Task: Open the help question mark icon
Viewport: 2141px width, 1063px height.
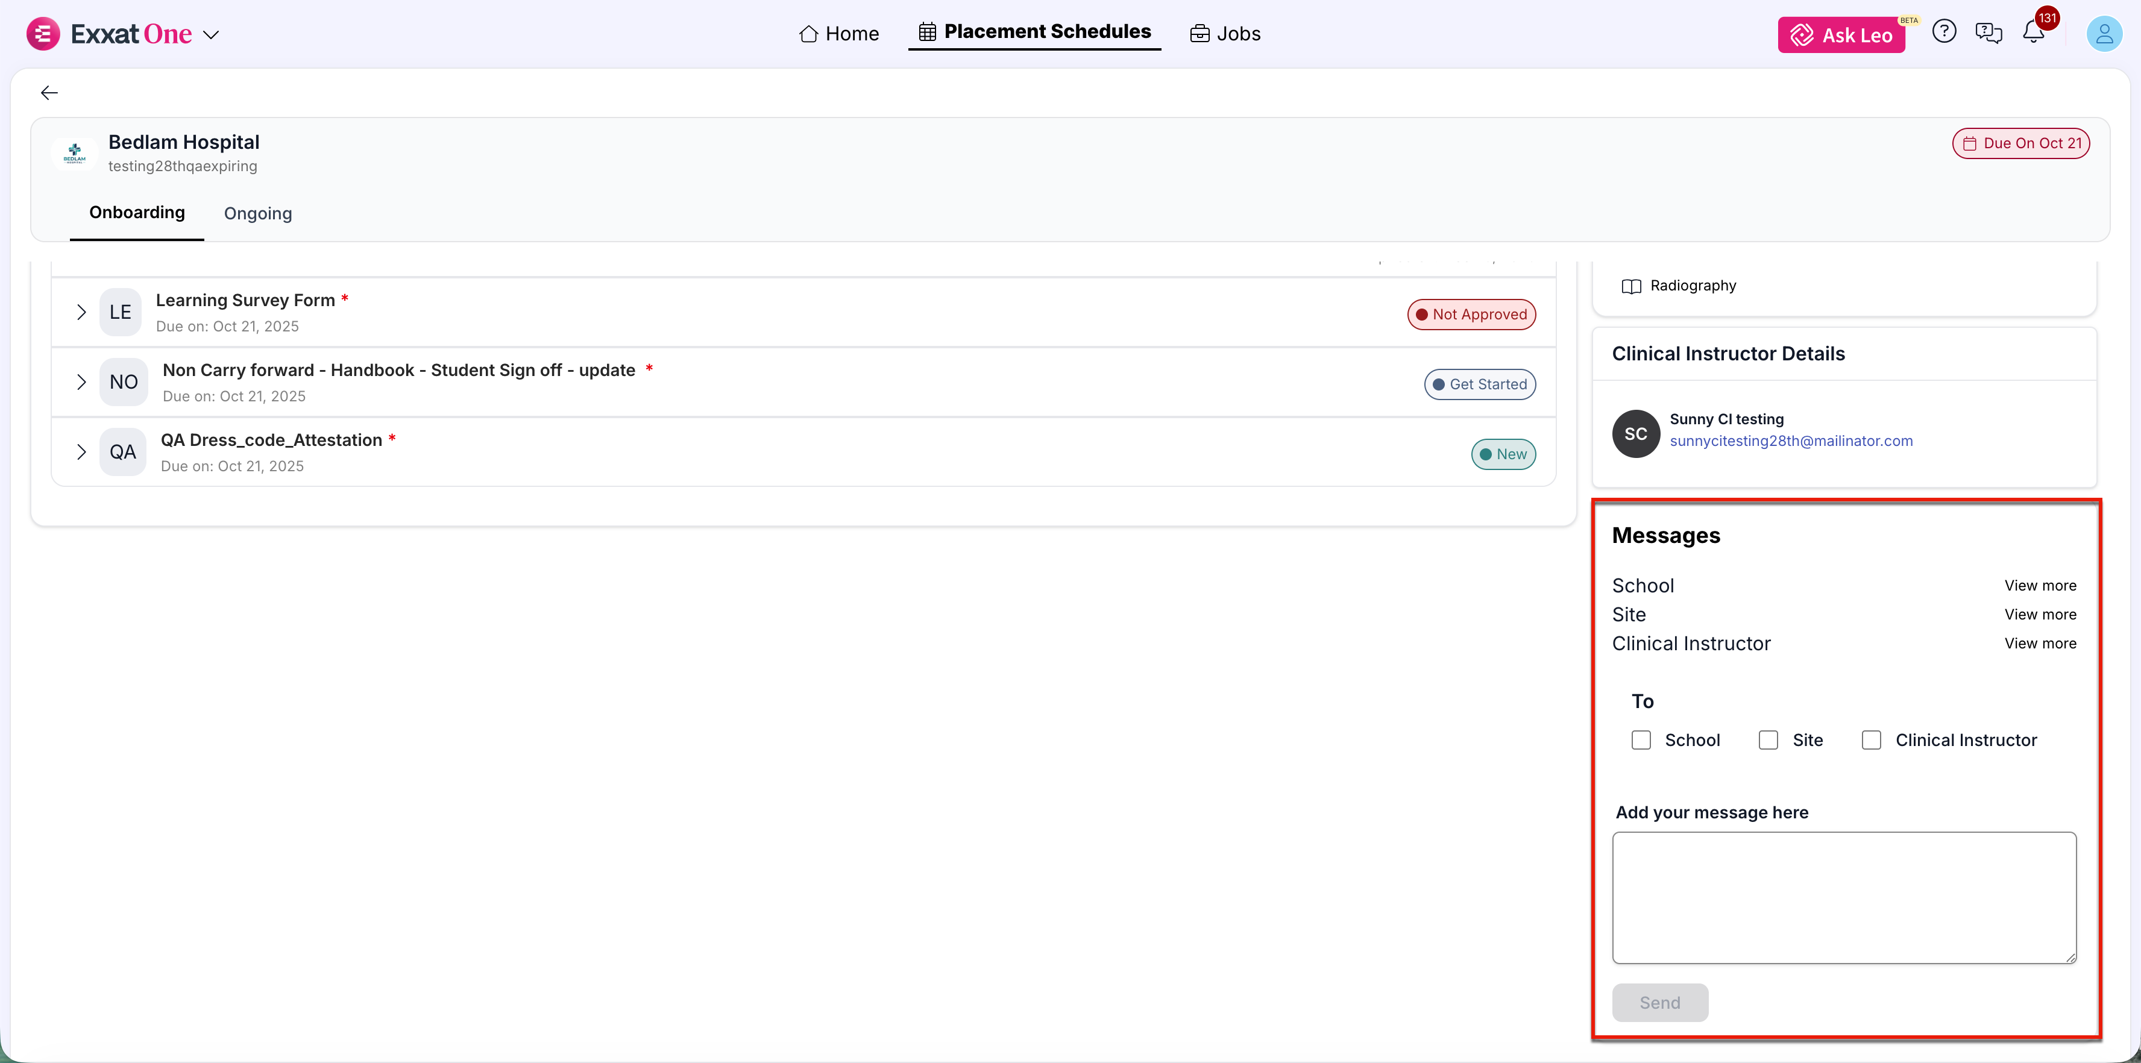Action: point(1944,31)
